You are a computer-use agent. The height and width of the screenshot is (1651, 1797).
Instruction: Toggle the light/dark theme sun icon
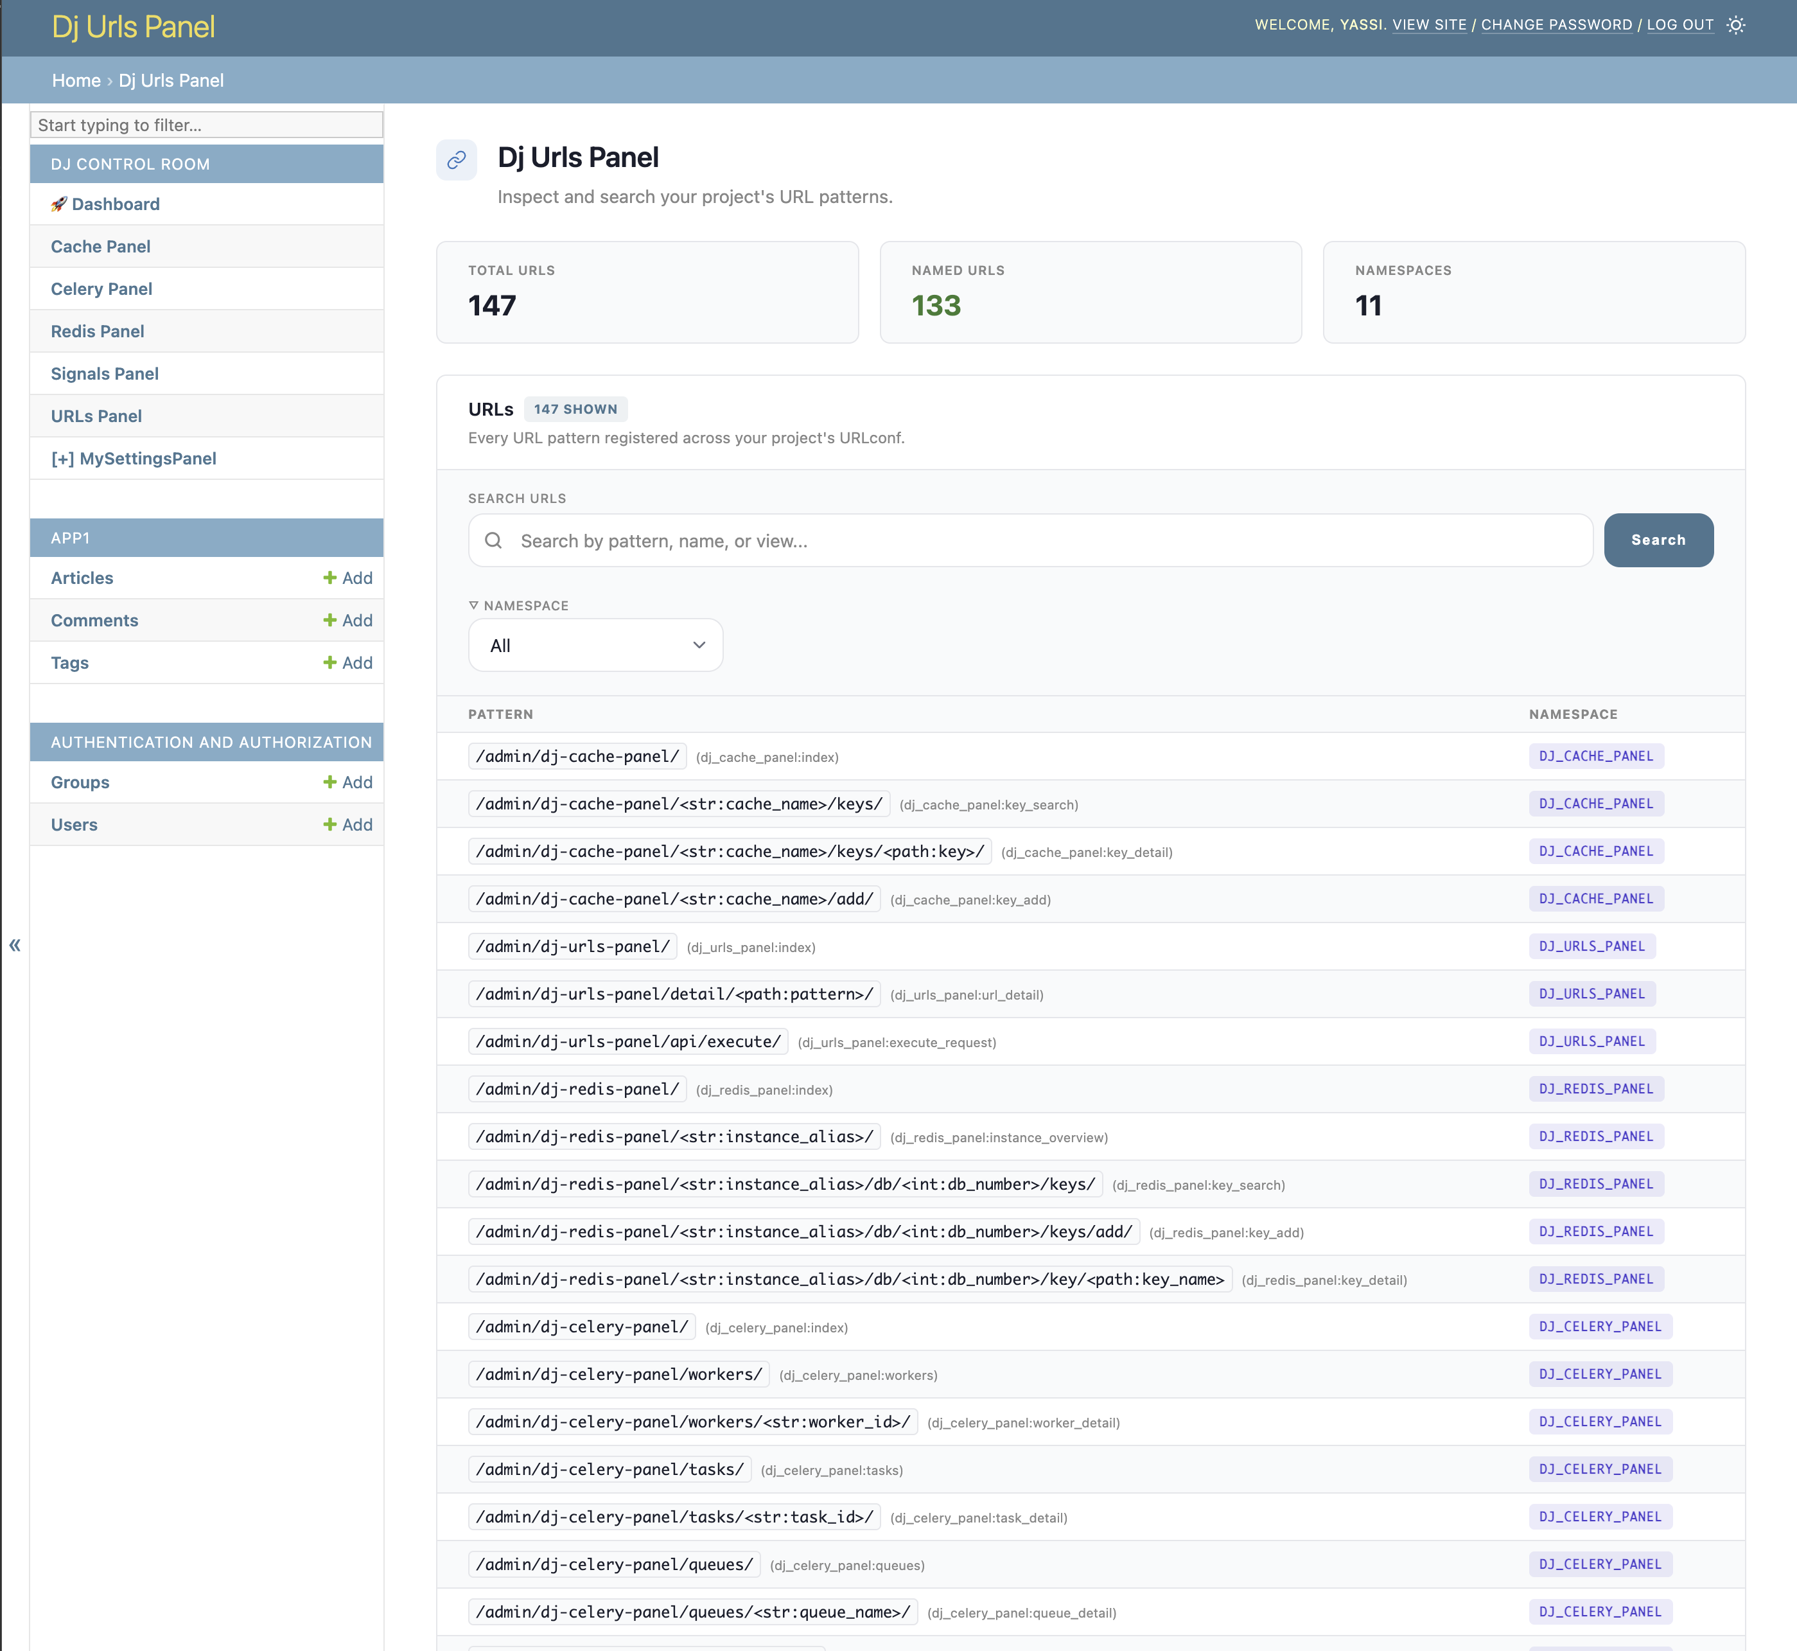pos(1735,25)
